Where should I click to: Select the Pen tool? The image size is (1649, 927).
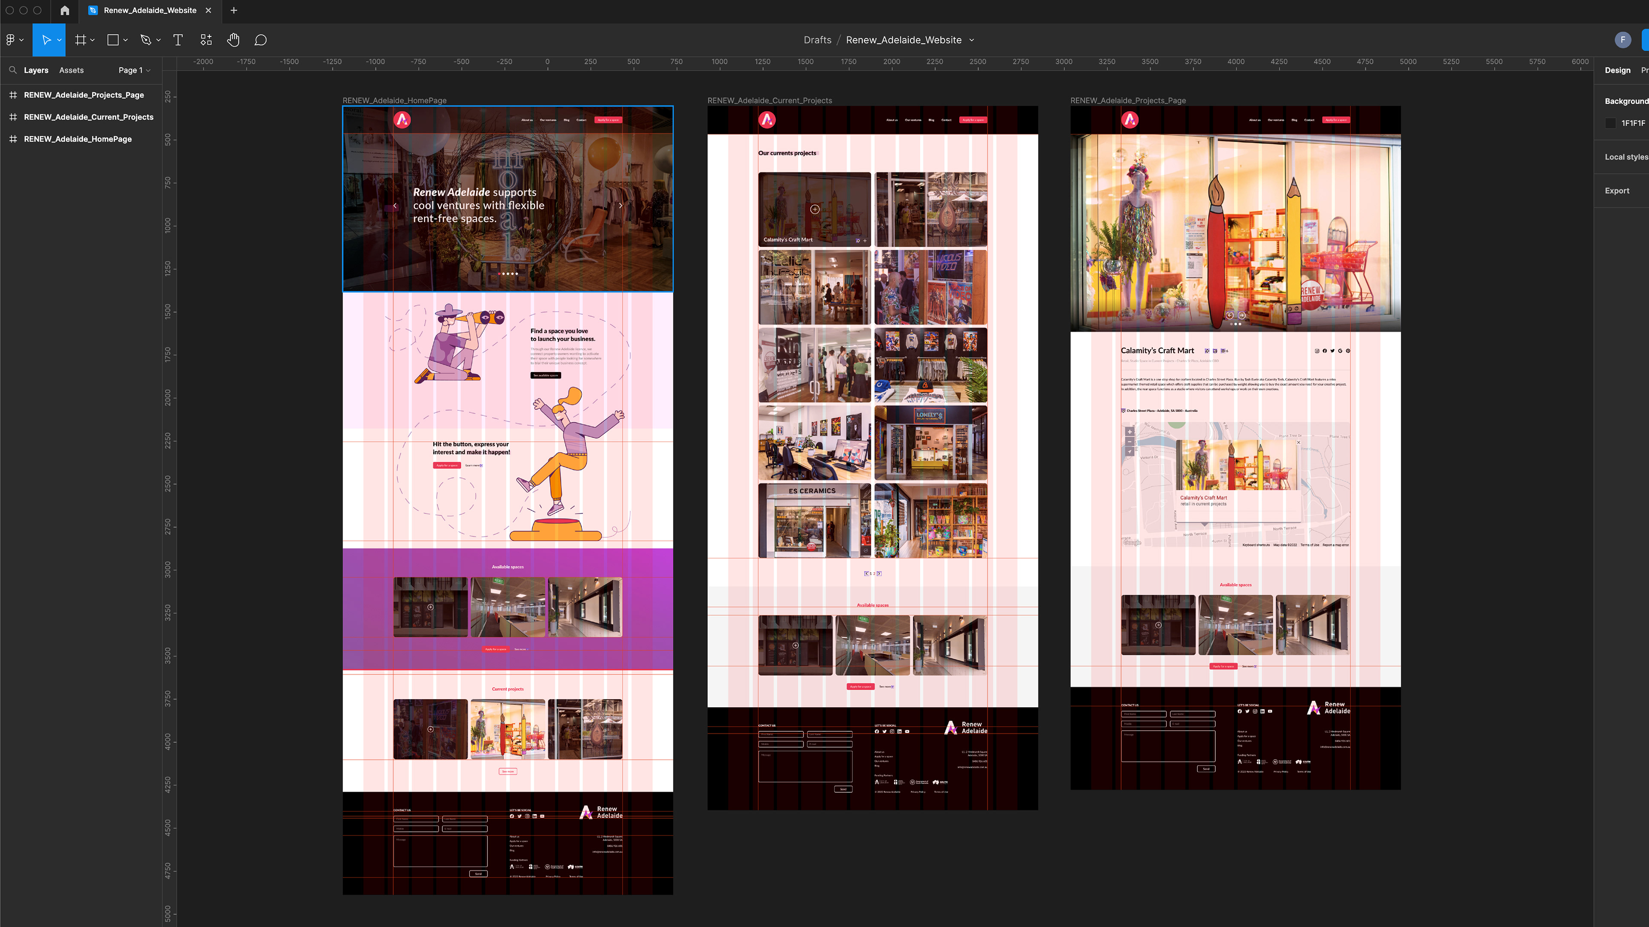[146, 39]
